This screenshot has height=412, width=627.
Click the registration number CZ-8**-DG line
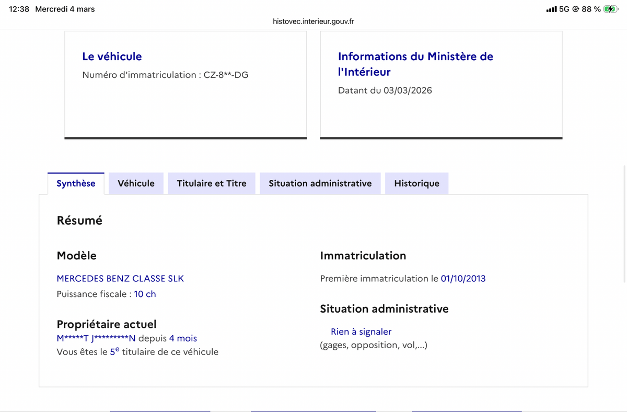(x=165, y=75)
